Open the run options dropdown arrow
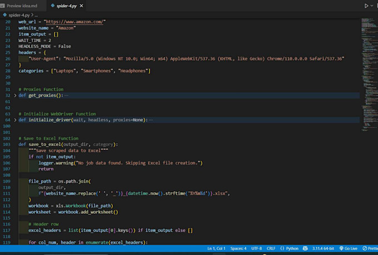 (x=372, y=6)
